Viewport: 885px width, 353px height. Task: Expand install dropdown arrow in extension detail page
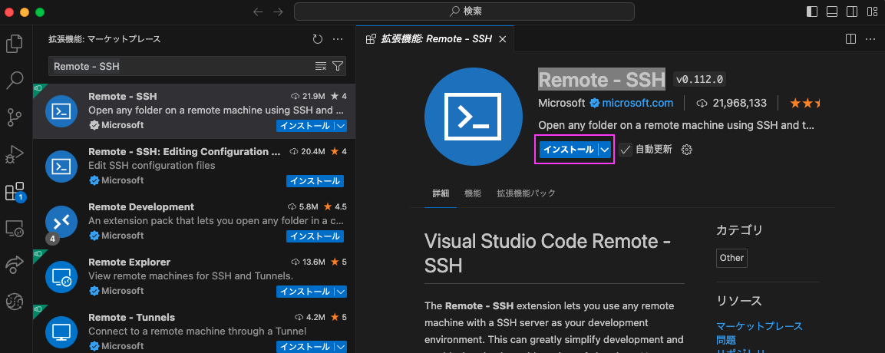coord(605,150)
